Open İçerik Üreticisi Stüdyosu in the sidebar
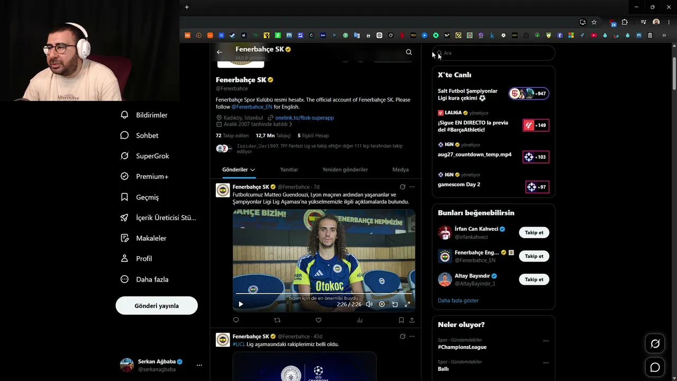This screenshot has height=381, width=677. click(158, 217)
